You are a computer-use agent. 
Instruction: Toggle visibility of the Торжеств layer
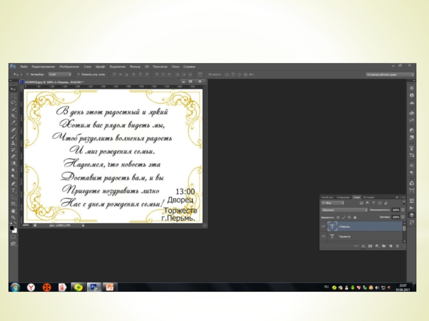[x=323, y=236]
